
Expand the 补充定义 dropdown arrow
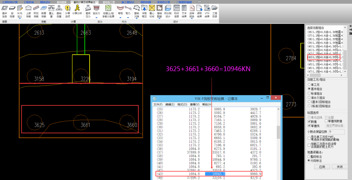[20, 19]
